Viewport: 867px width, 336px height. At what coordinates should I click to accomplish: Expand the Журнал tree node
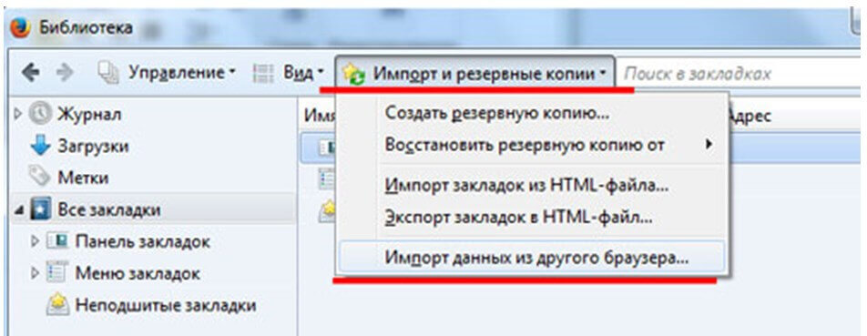click(x=18, y=114)
